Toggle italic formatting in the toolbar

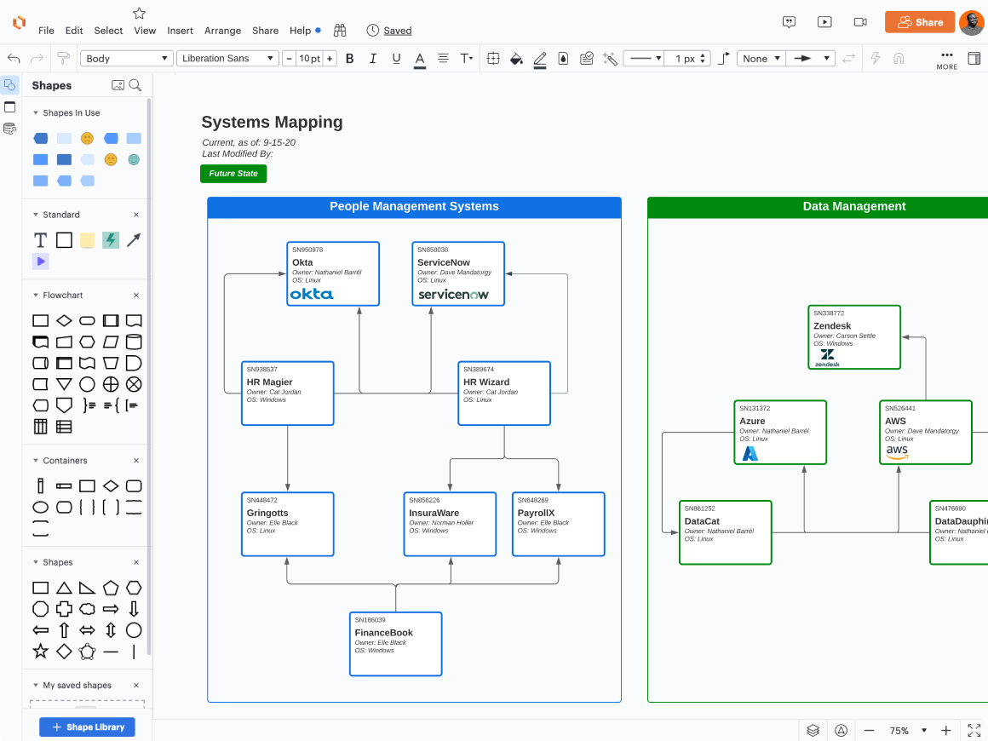372,58
